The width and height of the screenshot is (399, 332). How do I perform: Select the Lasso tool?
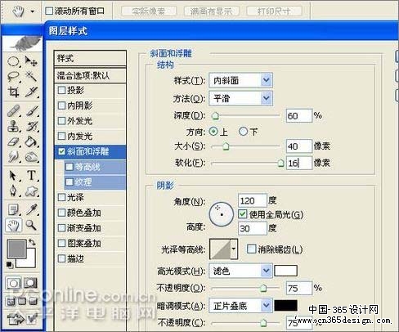[14, 76]
